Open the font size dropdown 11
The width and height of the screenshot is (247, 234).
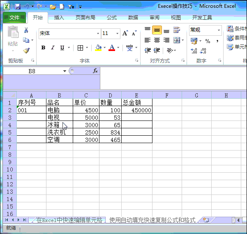tap(118, 34)
